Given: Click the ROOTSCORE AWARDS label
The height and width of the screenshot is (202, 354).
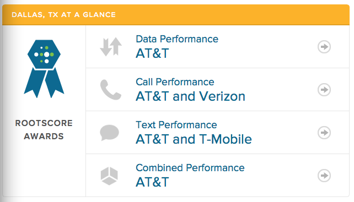Looking at the screenshot, I should tap(44, 130).
